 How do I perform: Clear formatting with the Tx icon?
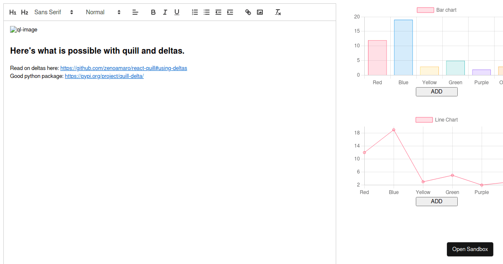click(277, 12)
